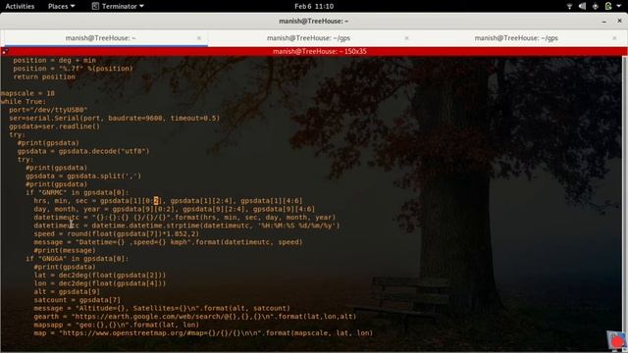
Task: Click the 'alt = gpsdata[9]' line
Action: pos(67,292)
